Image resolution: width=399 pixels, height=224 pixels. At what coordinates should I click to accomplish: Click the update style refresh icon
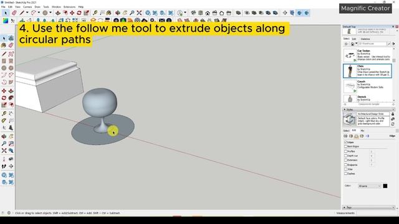click(x=393, y=124)
